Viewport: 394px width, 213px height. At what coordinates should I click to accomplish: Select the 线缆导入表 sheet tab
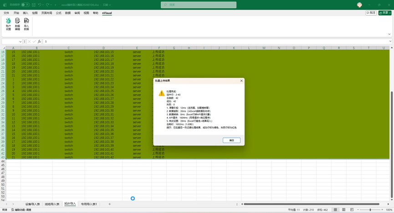51,204
